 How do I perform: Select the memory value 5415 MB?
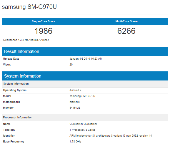pos(75,108)
